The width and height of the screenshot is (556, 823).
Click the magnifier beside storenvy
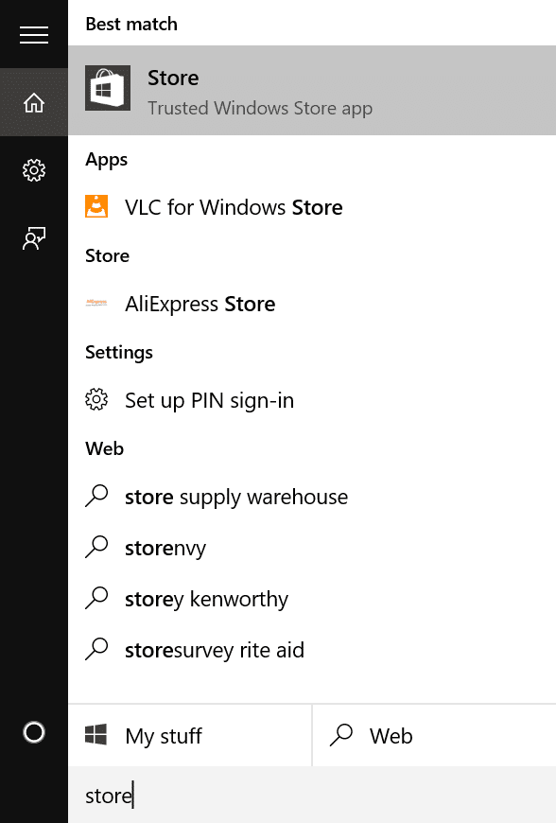tap(96, 547)
